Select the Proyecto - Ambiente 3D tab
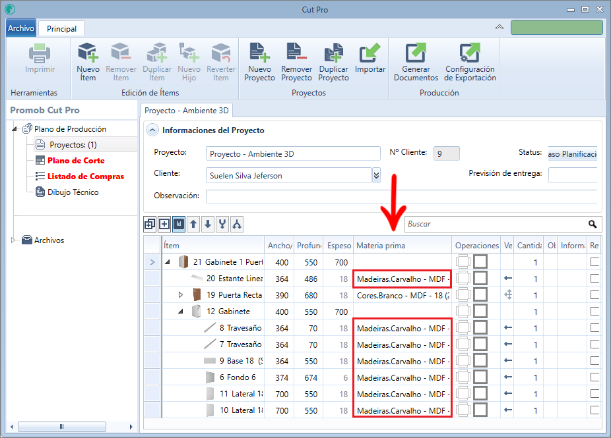This screenshot has width=611, height=438. [186, 111]
